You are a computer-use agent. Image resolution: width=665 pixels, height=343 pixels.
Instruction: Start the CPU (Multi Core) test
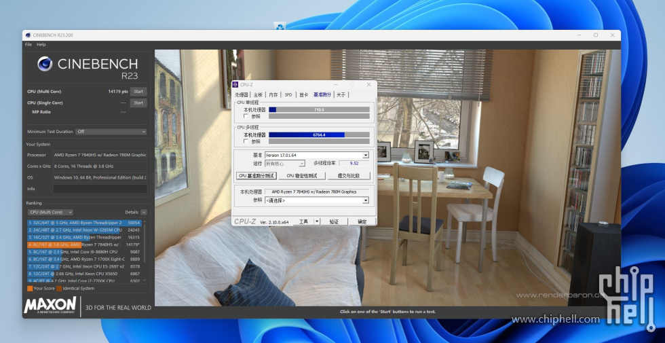(x=138, y=91)
